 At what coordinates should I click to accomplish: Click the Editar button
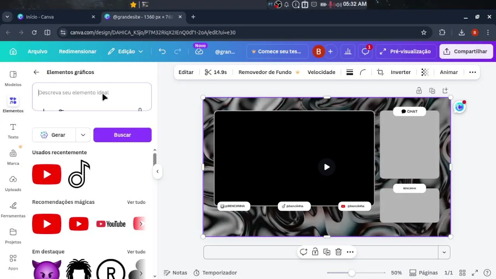[x=186, y=72]
